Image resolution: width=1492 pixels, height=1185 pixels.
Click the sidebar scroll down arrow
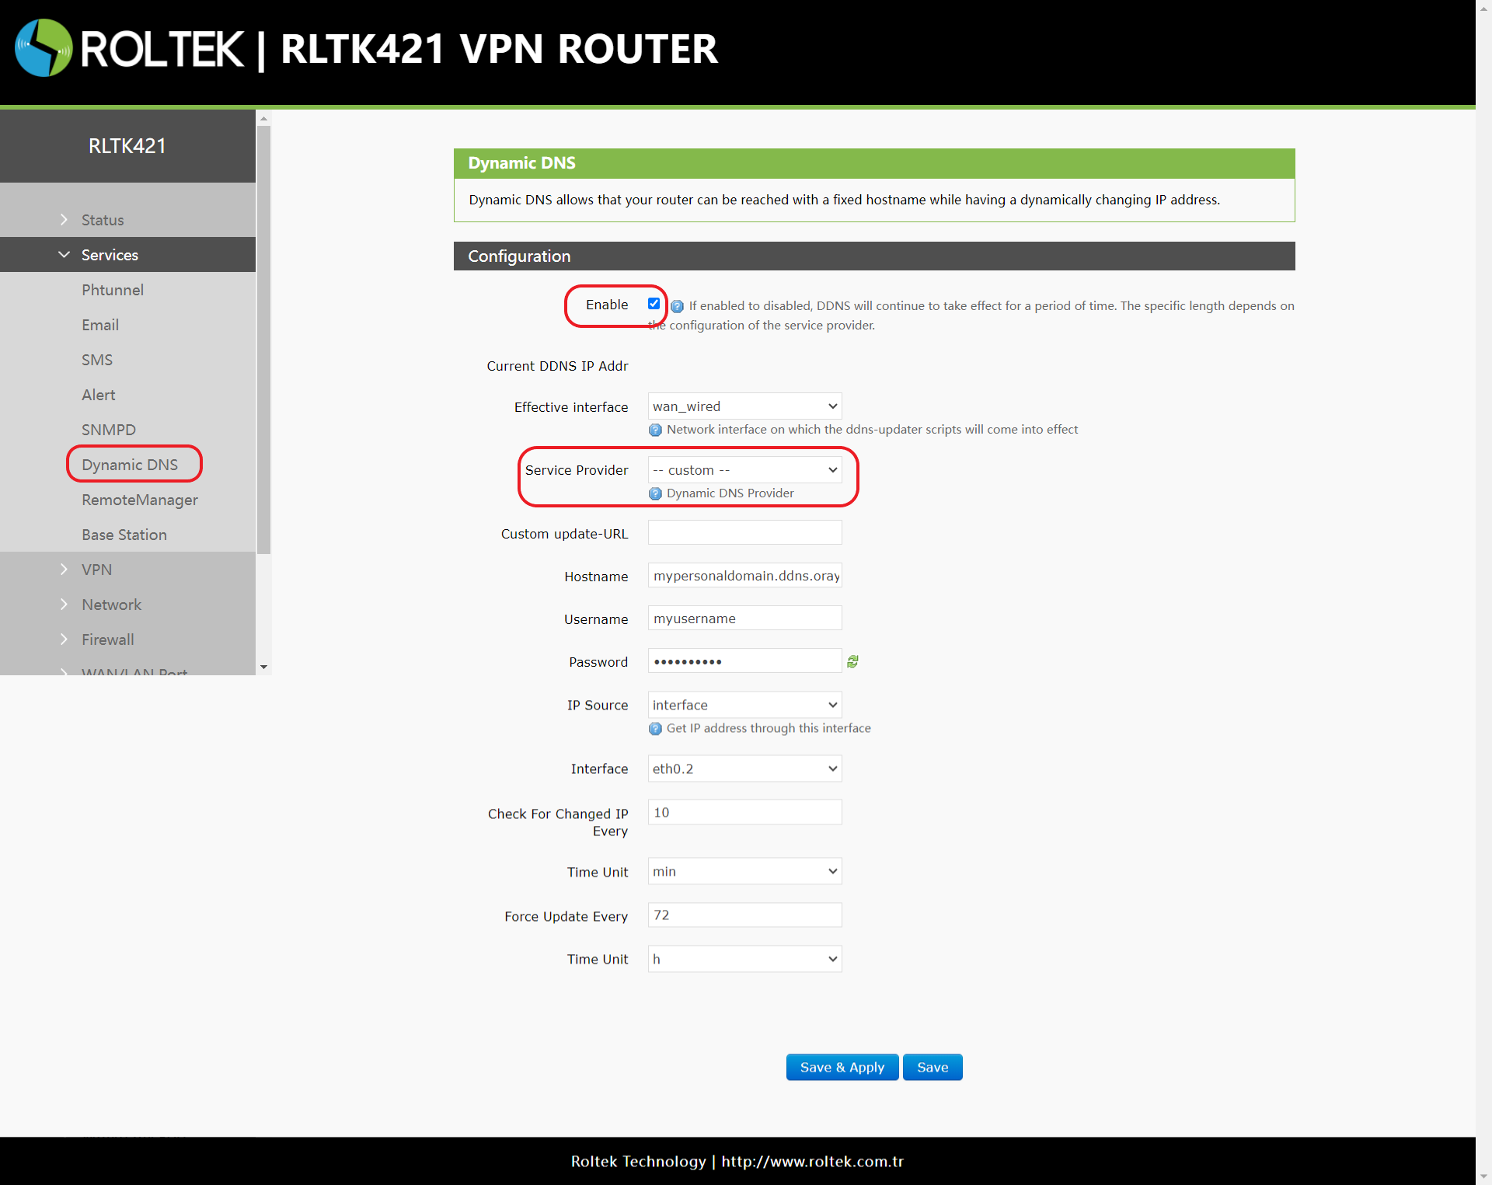[263, 667]
